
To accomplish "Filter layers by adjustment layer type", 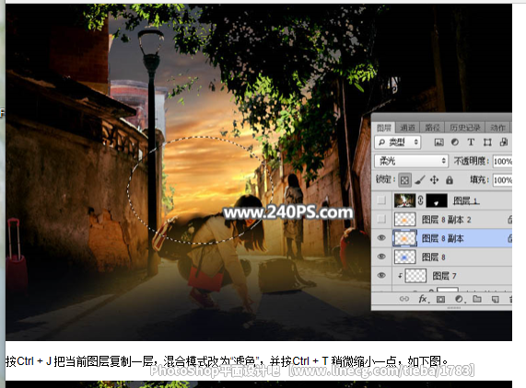I will pos(455,143).
